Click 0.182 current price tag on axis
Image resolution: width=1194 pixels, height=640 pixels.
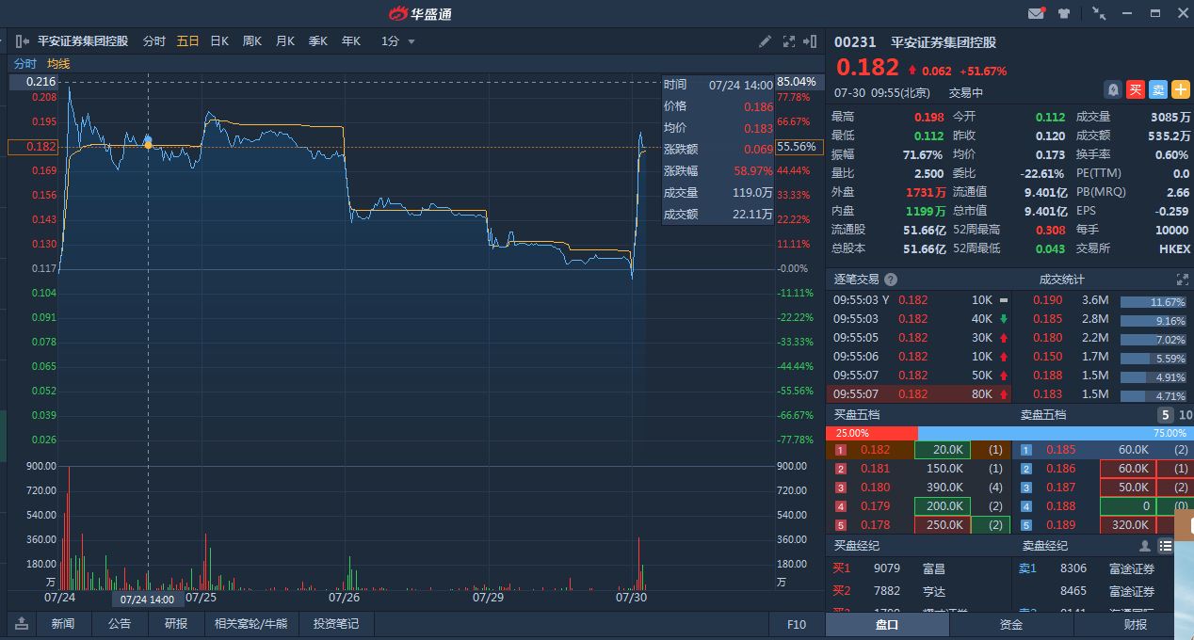[32, 147]
